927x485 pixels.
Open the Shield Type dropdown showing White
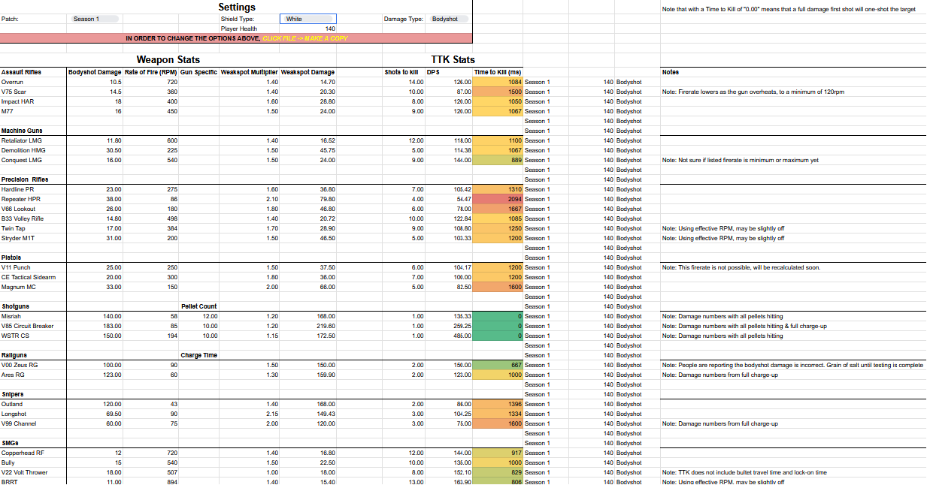tap(308, 19)
